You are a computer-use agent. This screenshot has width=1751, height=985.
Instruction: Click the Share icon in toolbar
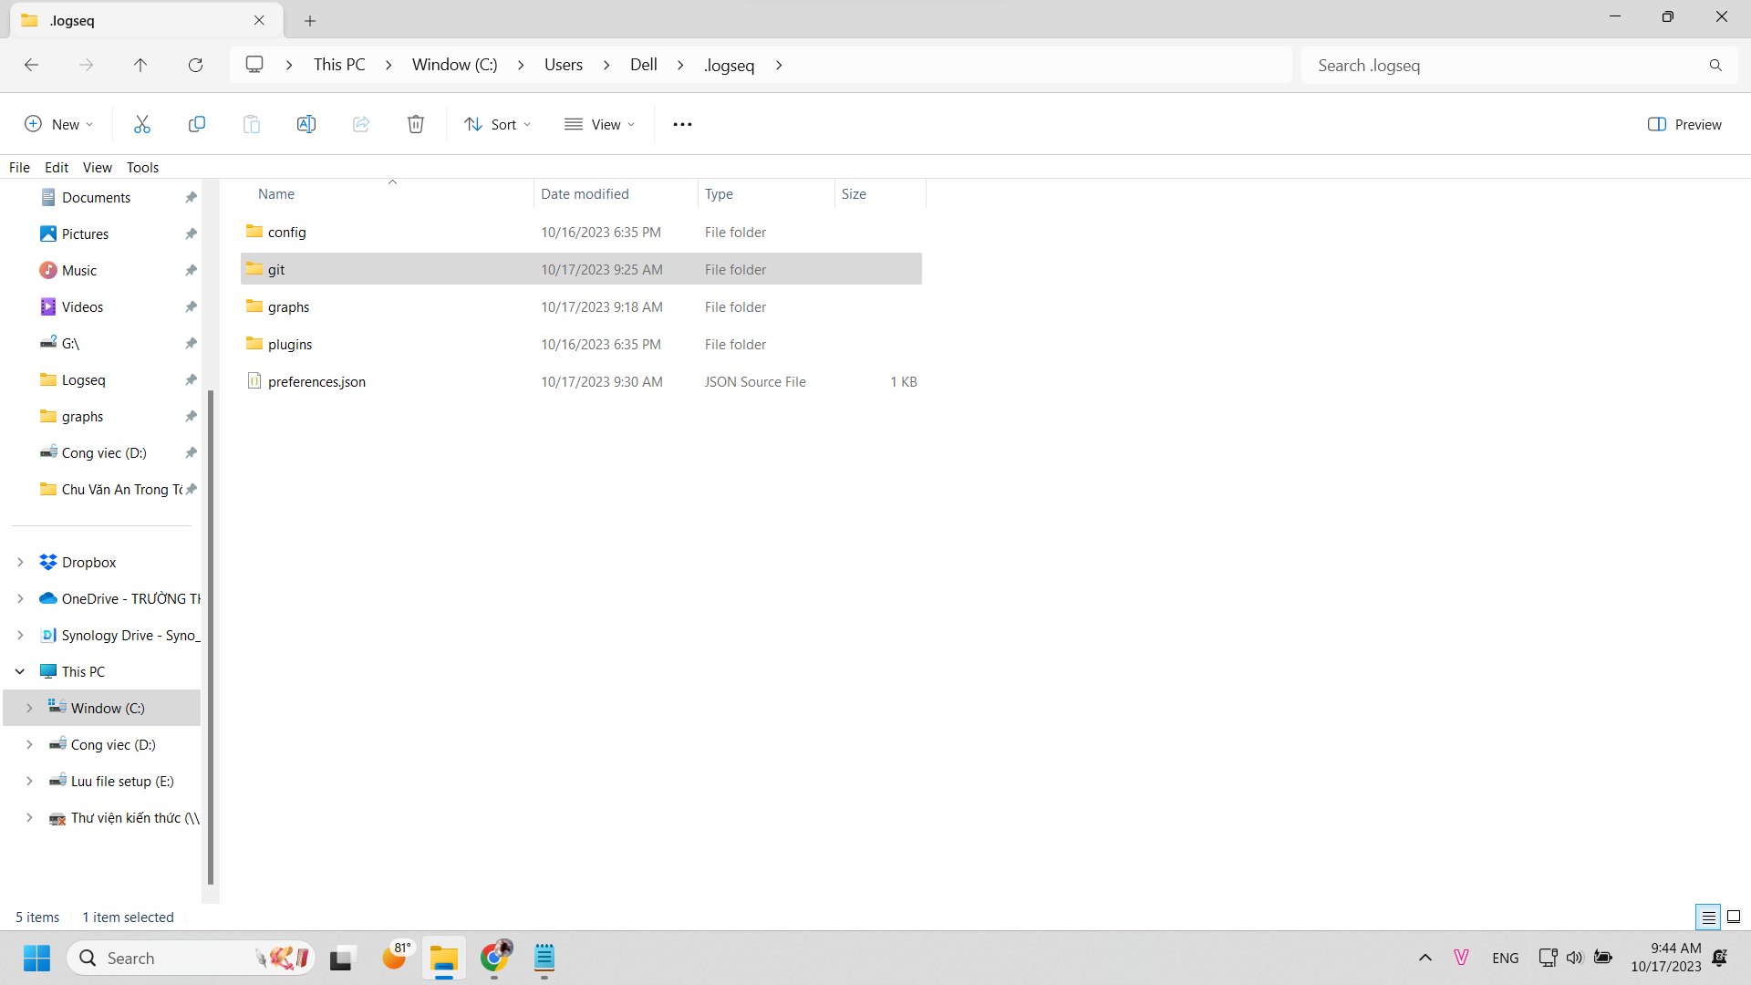coord(360,124)
